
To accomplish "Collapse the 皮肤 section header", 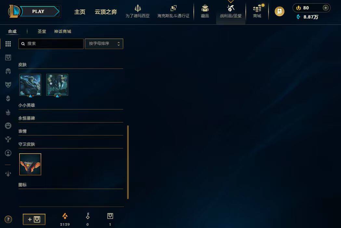I will [71, 65].
